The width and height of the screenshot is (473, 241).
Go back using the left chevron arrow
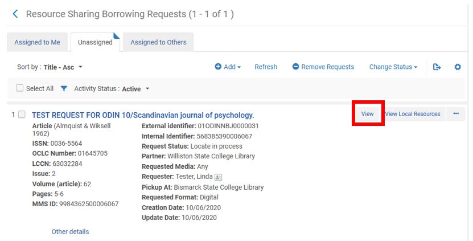(15, 14)
